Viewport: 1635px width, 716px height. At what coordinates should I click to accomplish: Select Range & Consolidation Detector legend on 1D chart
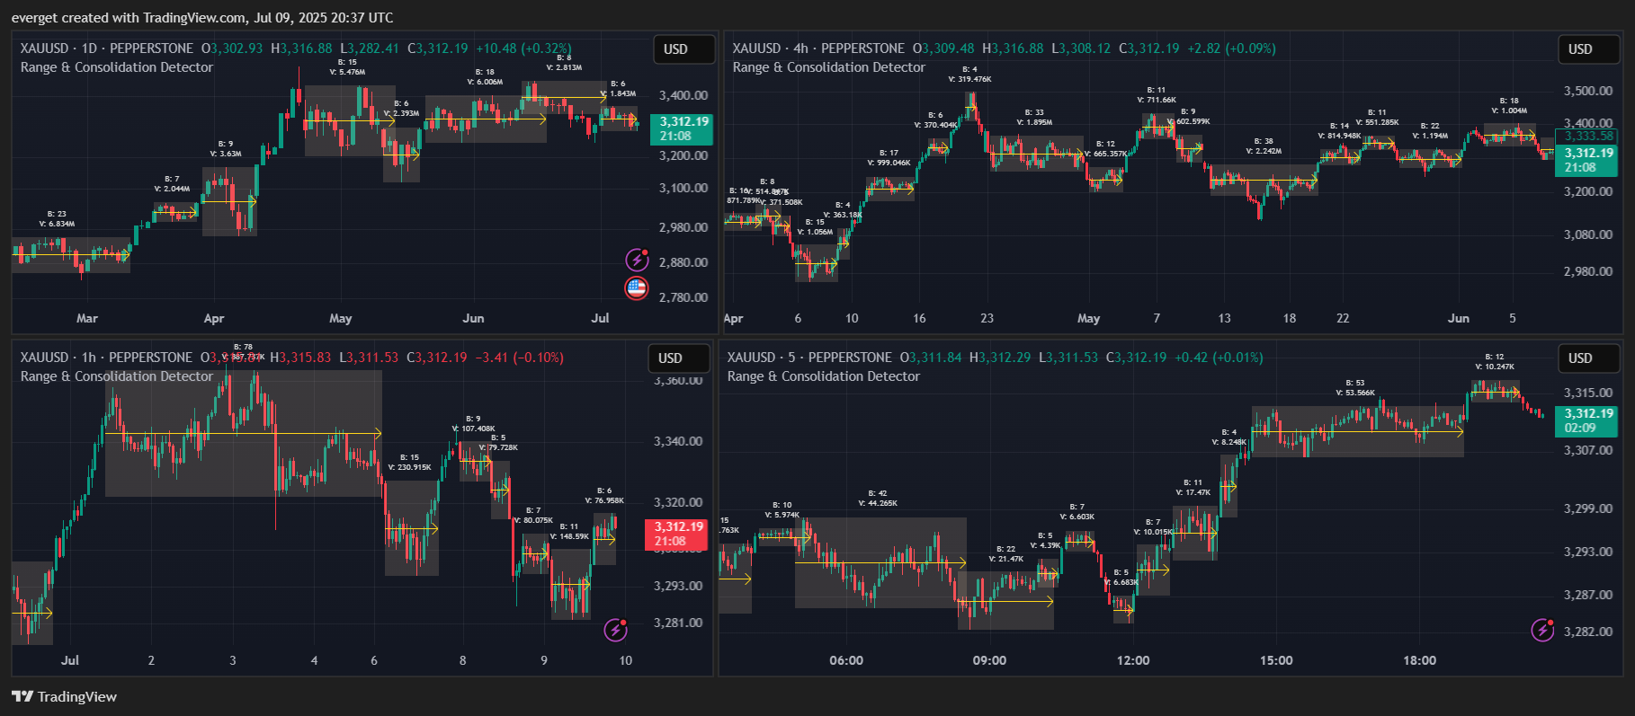click(x=117, y=67)
